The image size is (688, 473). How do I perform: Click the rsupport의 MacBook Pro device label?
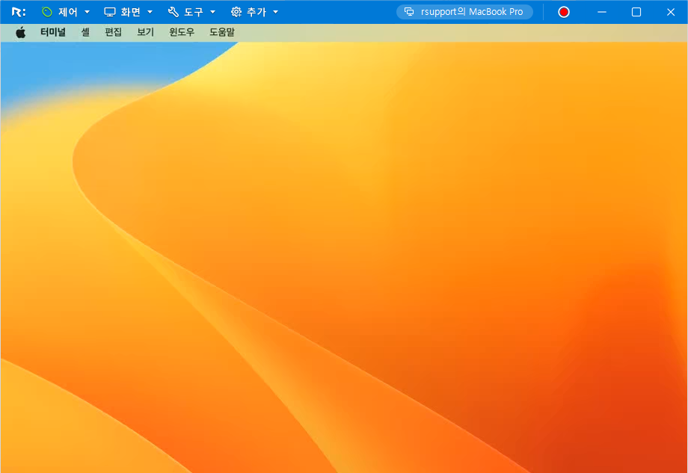click(472, 12)
